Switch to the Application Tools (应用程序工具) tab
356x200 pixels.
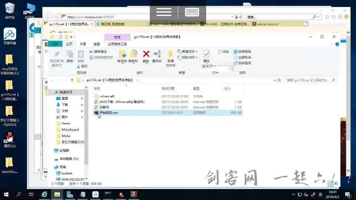pos(117,44)
